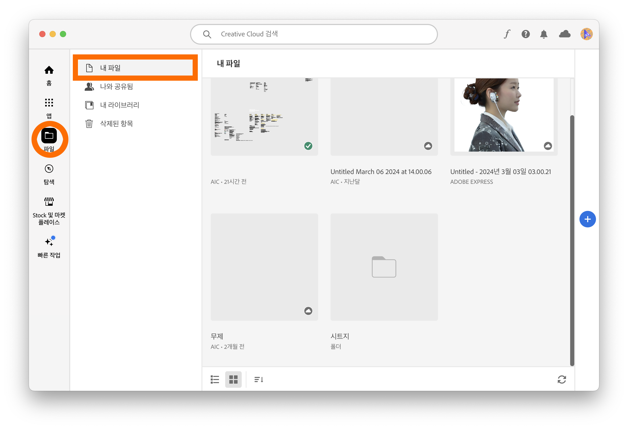Open Adobe Fonts via the f icon
Image resolution: width=628 pixels, height=429 pixels.
point(507,34)
